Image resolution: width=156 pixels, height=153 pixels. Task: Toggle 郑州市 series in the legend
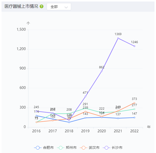tap(67, 148)
